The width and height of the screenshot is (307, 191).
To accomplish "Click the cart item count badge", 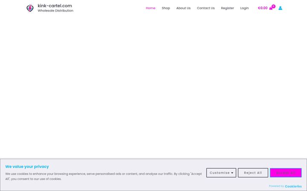I will [273, 6].
